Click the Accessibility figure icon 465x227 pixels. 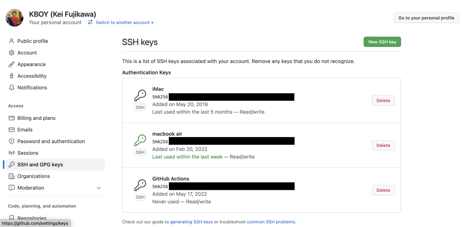click(x=12, y=76)
